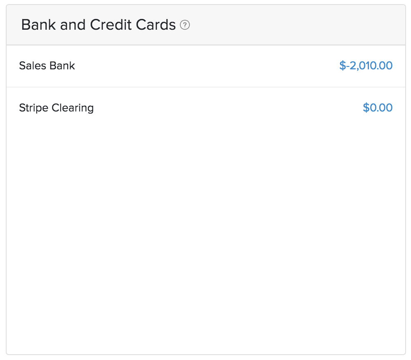Click the blank white space in the panel
The height and width of the screenshot is (360, 411).
click(x=205, y=248)
